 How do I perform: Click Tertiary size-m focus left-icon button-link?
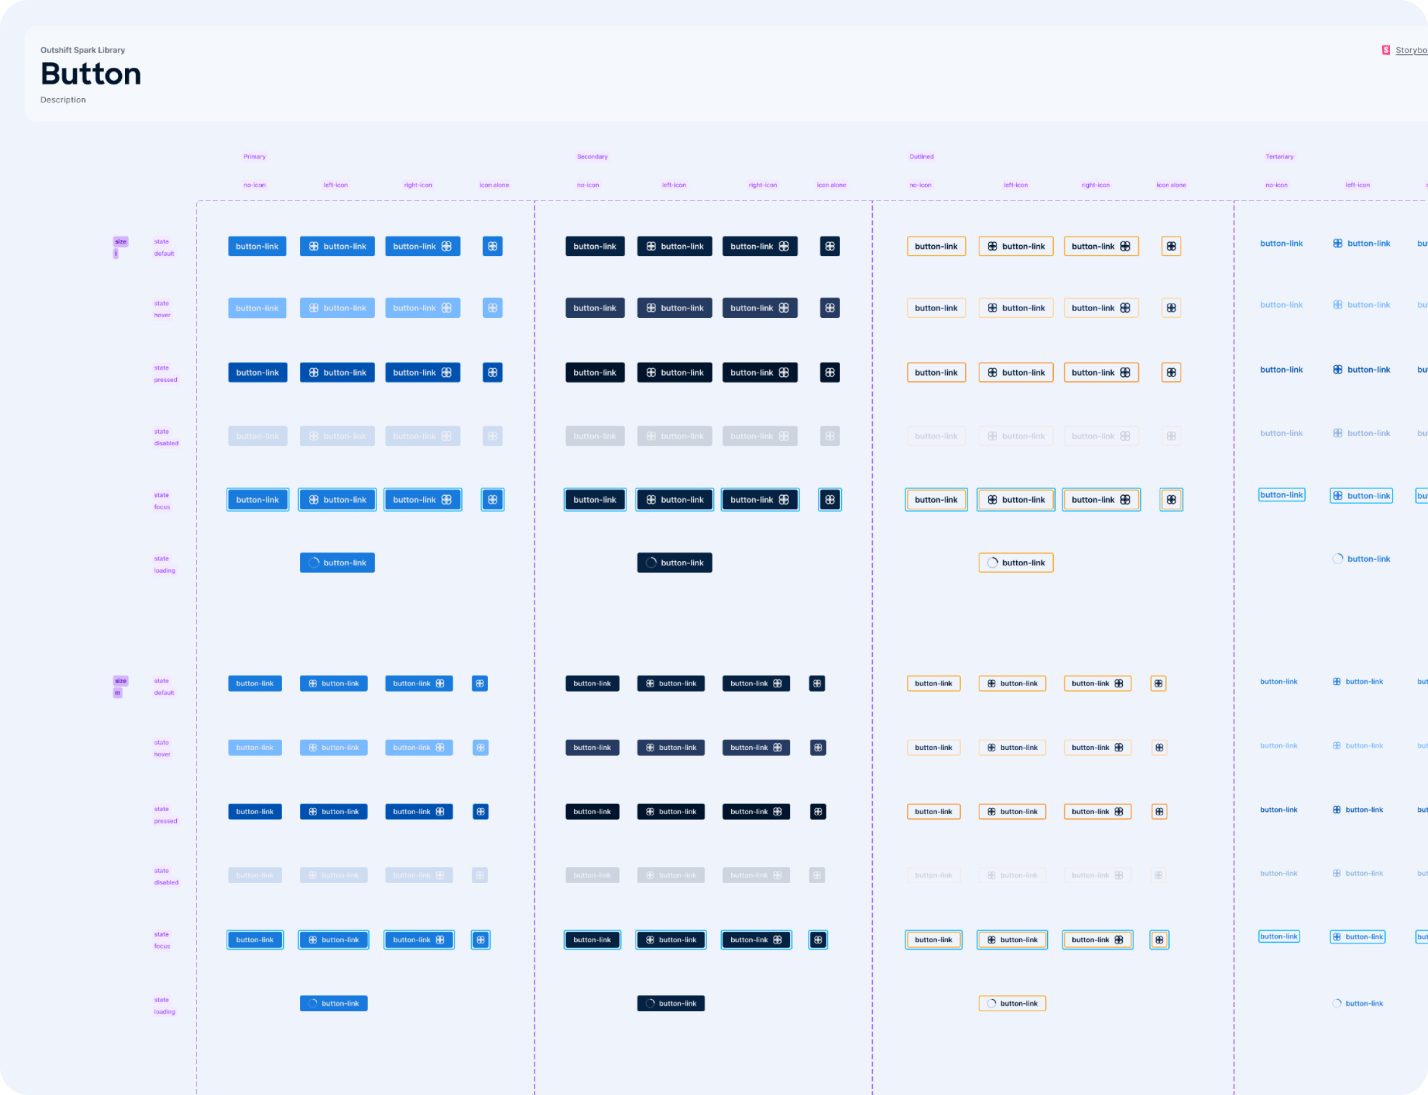[x=1358, y=937]
